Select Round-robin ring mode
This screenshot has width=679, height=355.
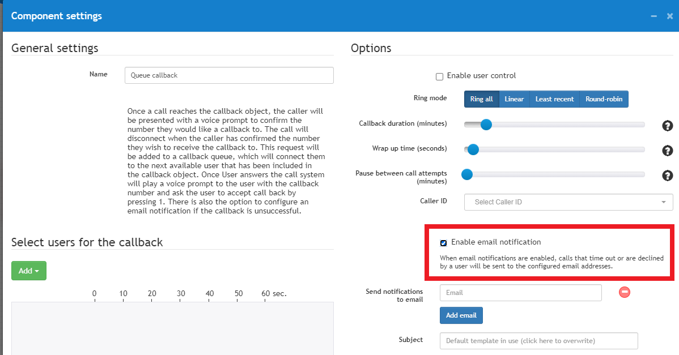click(x=604, y=99)
